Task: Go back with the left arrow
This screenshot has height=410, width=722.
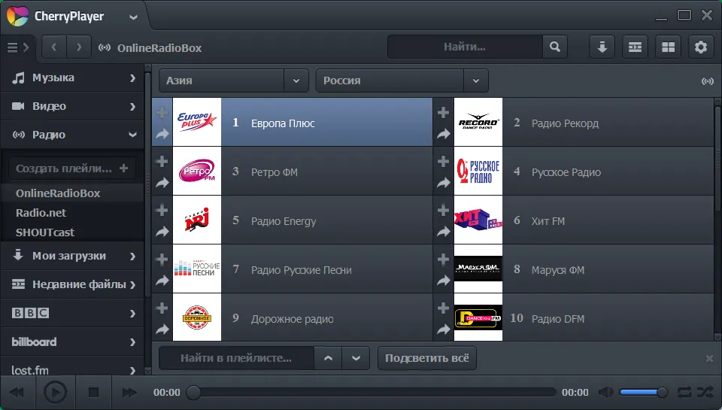Action: (54, 47)
